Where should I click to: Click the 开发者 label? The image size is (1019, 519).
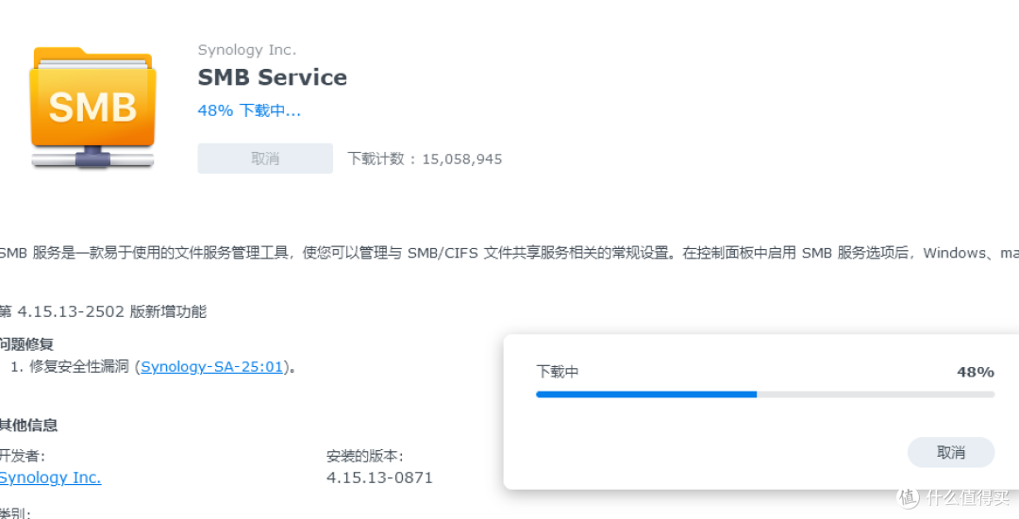22,457
